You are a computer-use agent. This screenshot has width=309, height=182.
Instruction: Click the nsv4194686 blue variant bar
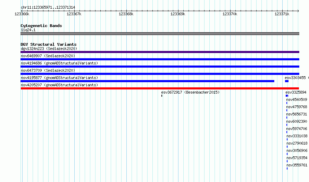click(x=160, y=67)
